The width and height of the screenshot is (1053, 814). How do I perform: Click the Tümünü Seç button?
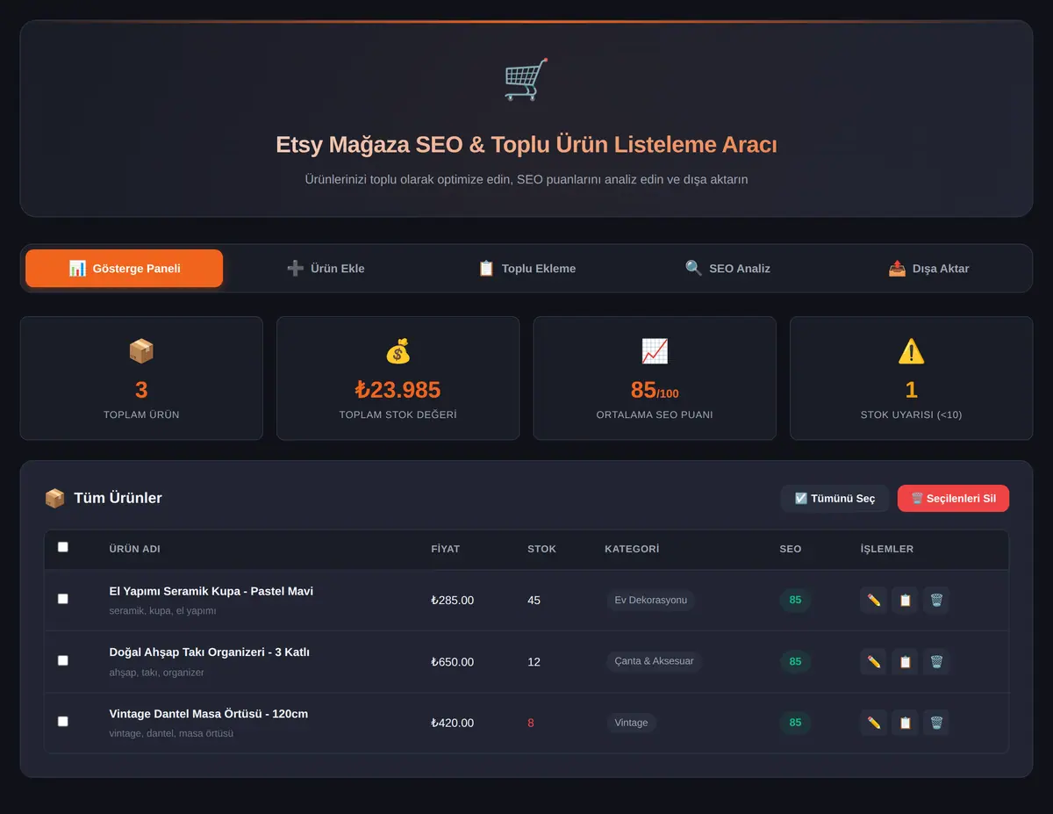pos(835,499)
